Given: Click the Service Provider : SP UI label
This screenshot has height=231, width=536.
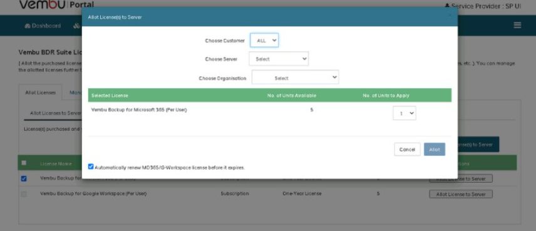Looking at the screenshot, I should click(x=486, y=6).
